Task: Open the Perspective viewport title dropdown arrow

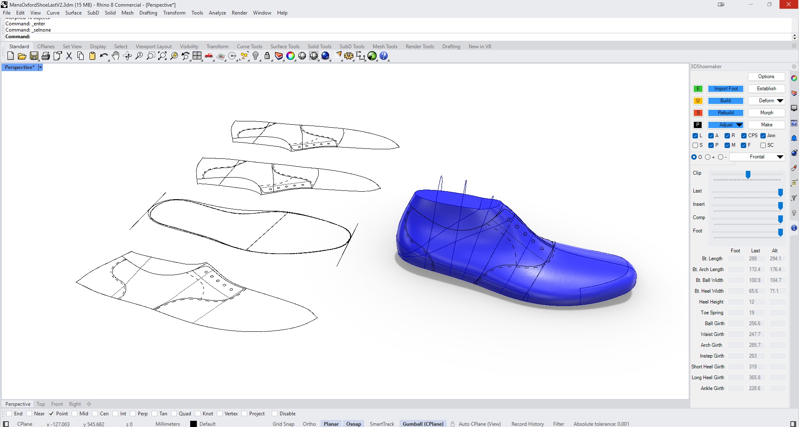Action: pyautogui.click(x=40, y=67)
